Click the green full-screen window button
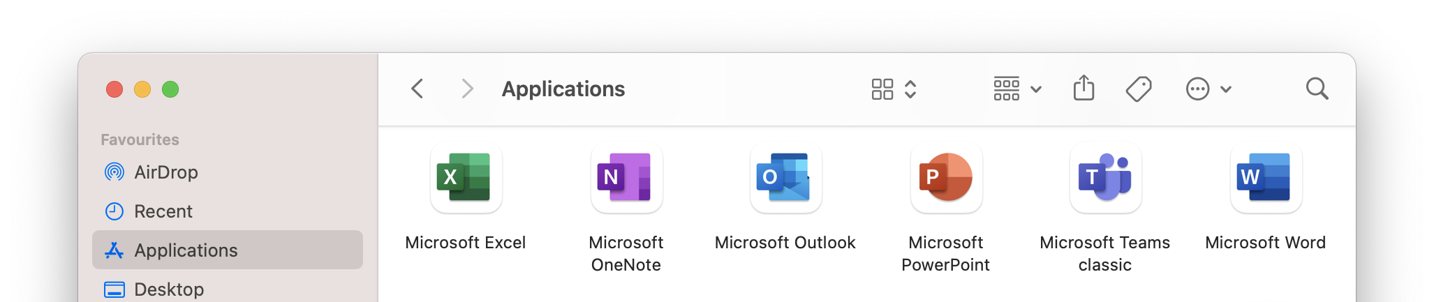This screenshot has height=302, width=1434. click(x=170, y=89)
